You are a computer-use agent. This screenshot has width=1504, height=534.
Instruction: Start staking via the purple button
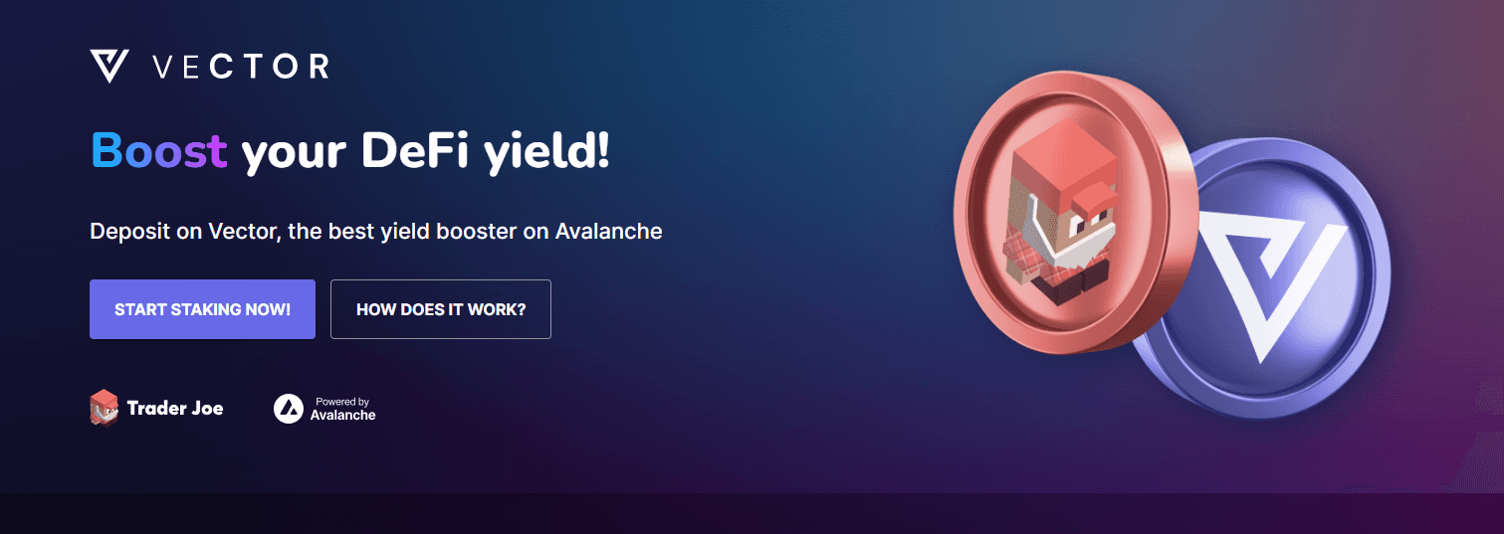[x=202, y=309]
